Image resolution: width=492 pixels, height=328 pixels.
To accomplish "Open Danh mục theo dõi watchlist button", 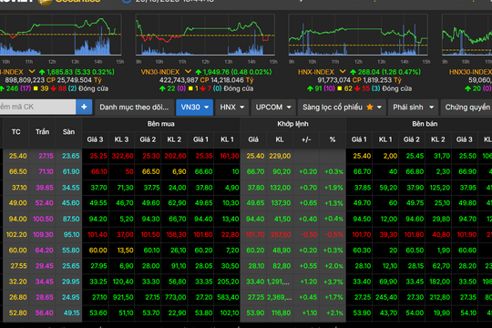I will [x=134, y=108].
